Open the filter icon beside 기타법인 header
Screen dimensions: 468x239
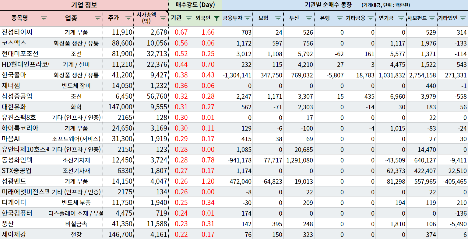click(x=463, y=18)
